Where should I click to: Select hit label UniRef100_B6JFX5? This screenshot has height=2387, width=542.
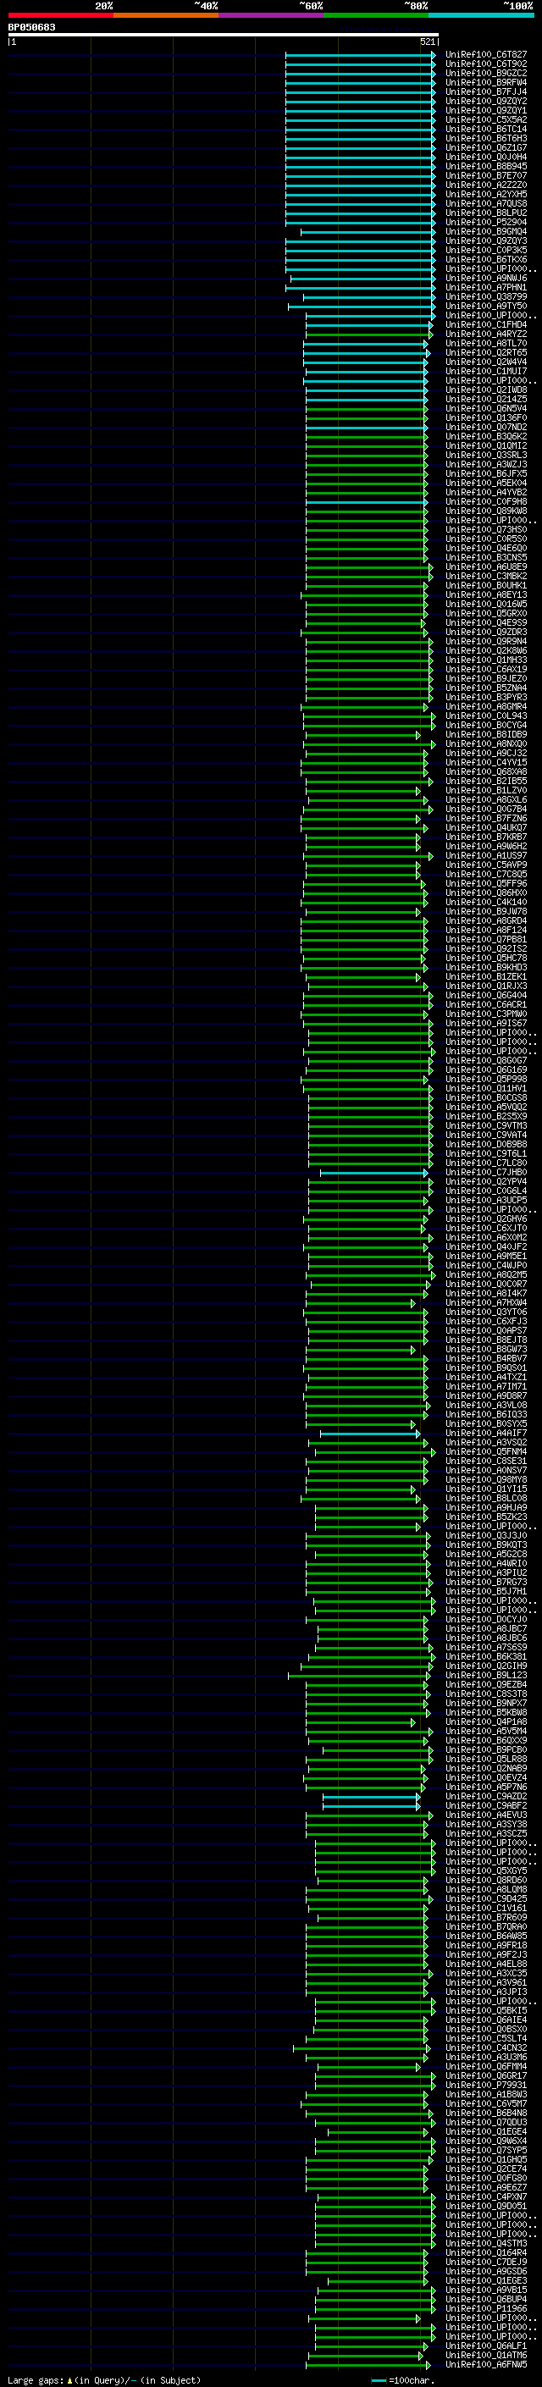click(485, 473)
